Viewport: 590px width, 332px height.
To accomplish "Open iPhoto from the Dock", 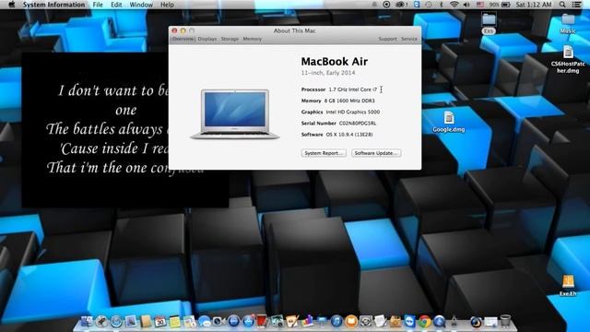I will point(277,321).
